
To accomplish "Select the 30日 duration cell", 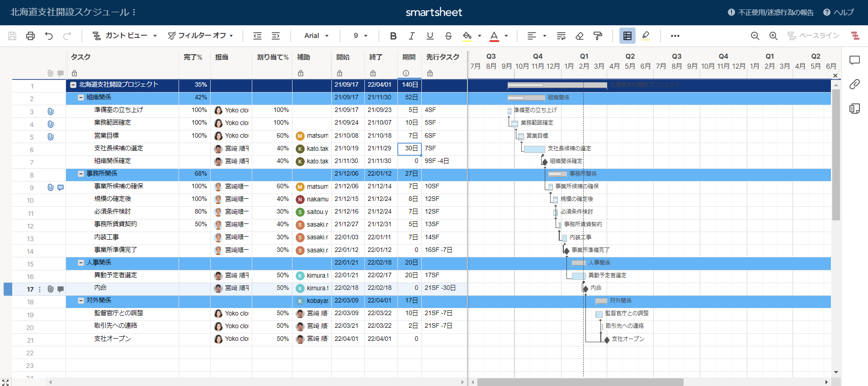I will [410, 149].
